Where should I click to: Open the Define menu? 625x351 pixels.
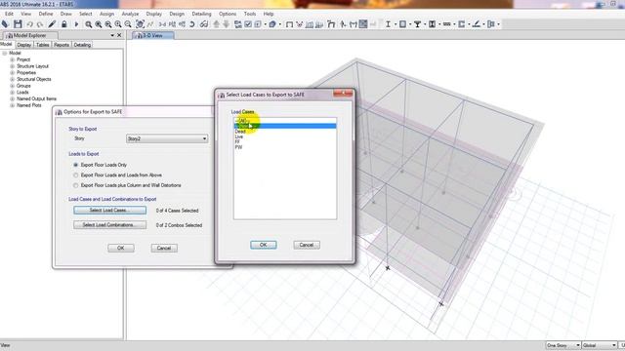click(x=46, y=14)
